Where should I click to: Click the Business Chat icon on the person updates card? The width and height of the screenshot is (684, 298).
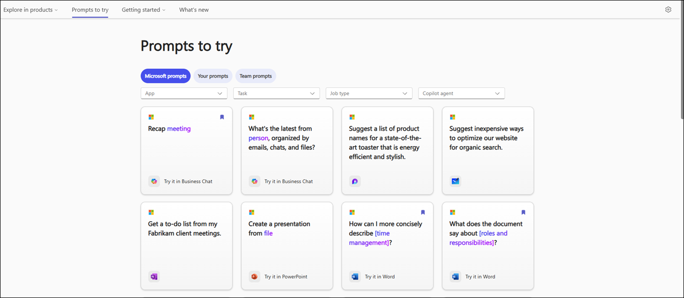254,181
